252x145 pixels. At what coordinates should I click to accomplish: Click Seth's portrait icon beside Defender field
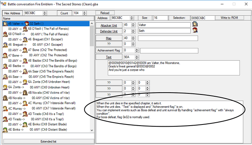pos(195,30)
